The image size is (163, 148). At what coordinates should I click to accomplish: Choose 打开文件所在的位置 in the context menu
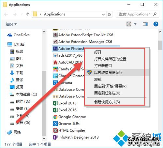[110, 59]
